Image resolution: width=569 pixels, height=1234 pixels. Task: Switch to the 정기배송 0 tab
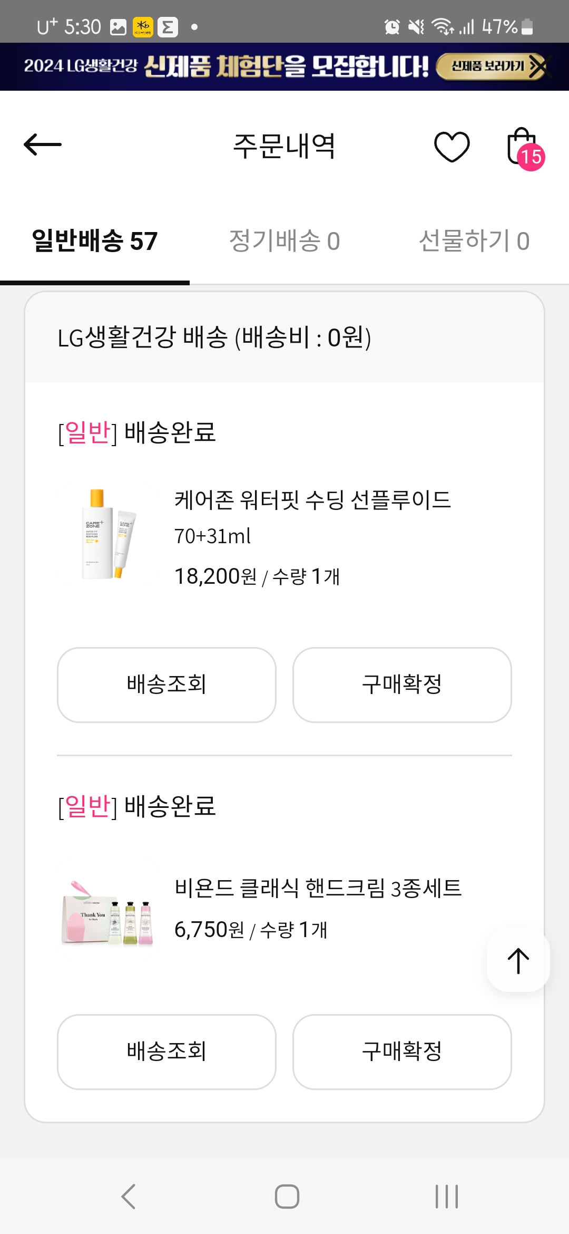point(284,241)
